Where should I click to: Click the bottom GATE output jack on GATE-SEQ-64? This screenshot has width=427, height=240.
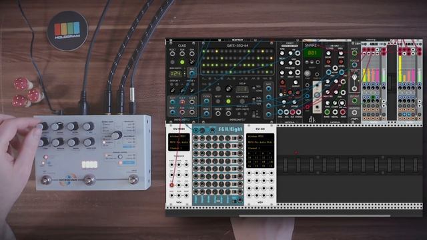[x=268, y=114]
